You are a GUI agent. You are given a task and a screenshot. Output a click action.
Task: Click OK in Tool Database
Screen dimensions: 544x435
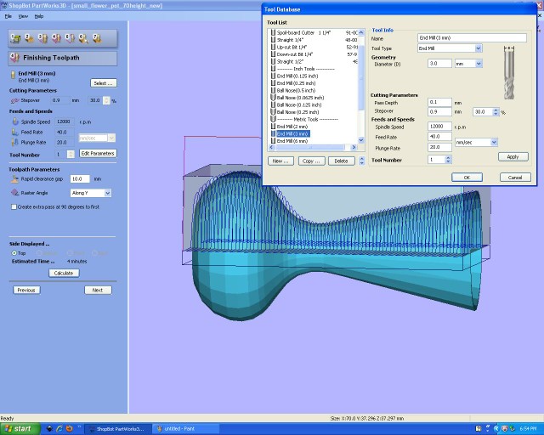[x=467, y=178]
